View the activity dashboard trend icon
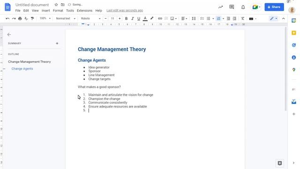This screenshot has width=300, height=169. (220, 7)
